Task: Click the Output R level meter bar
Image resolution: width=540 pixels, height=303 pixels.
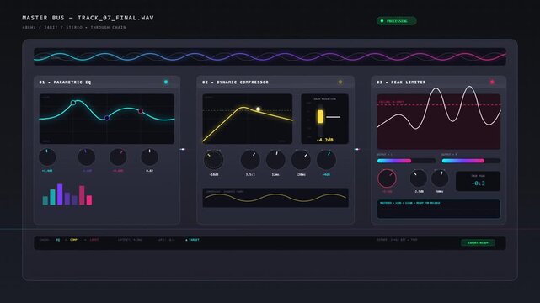Action: 471,161
